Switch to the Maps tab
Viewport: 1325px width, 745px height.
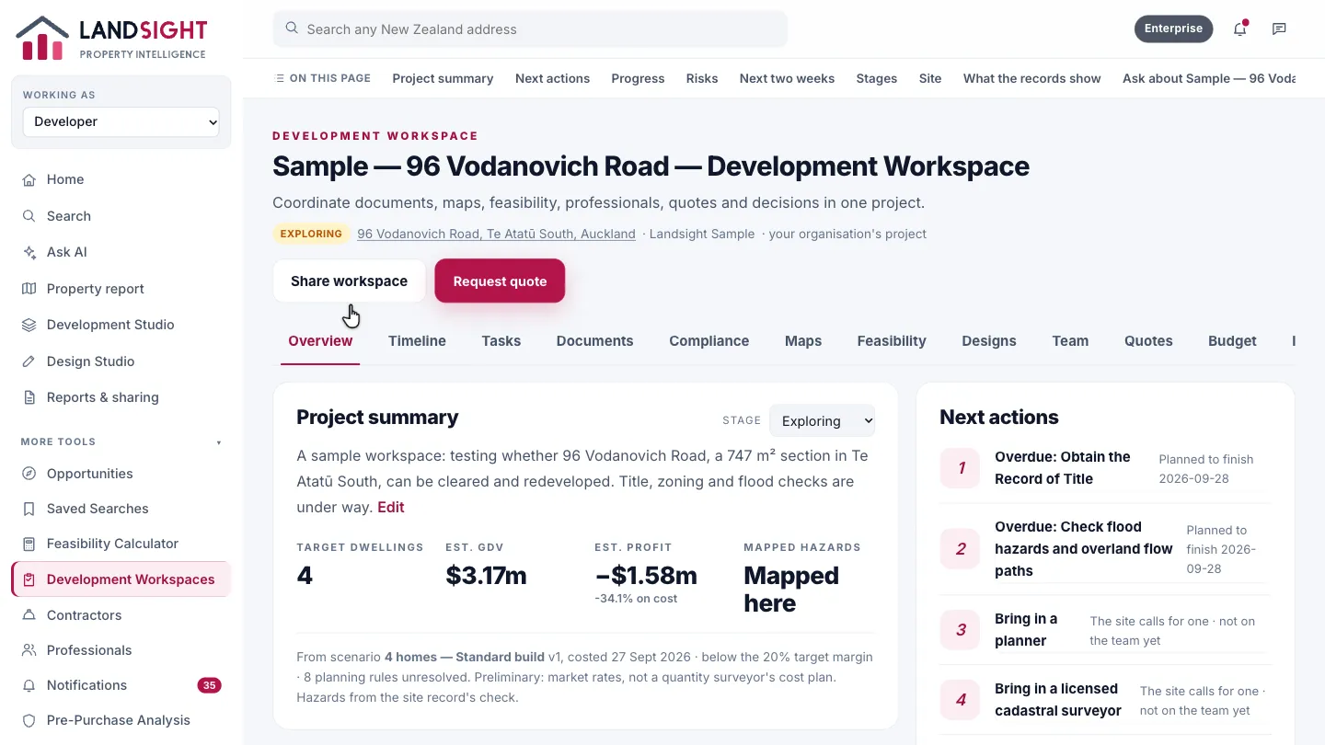[x=803, y=340]
